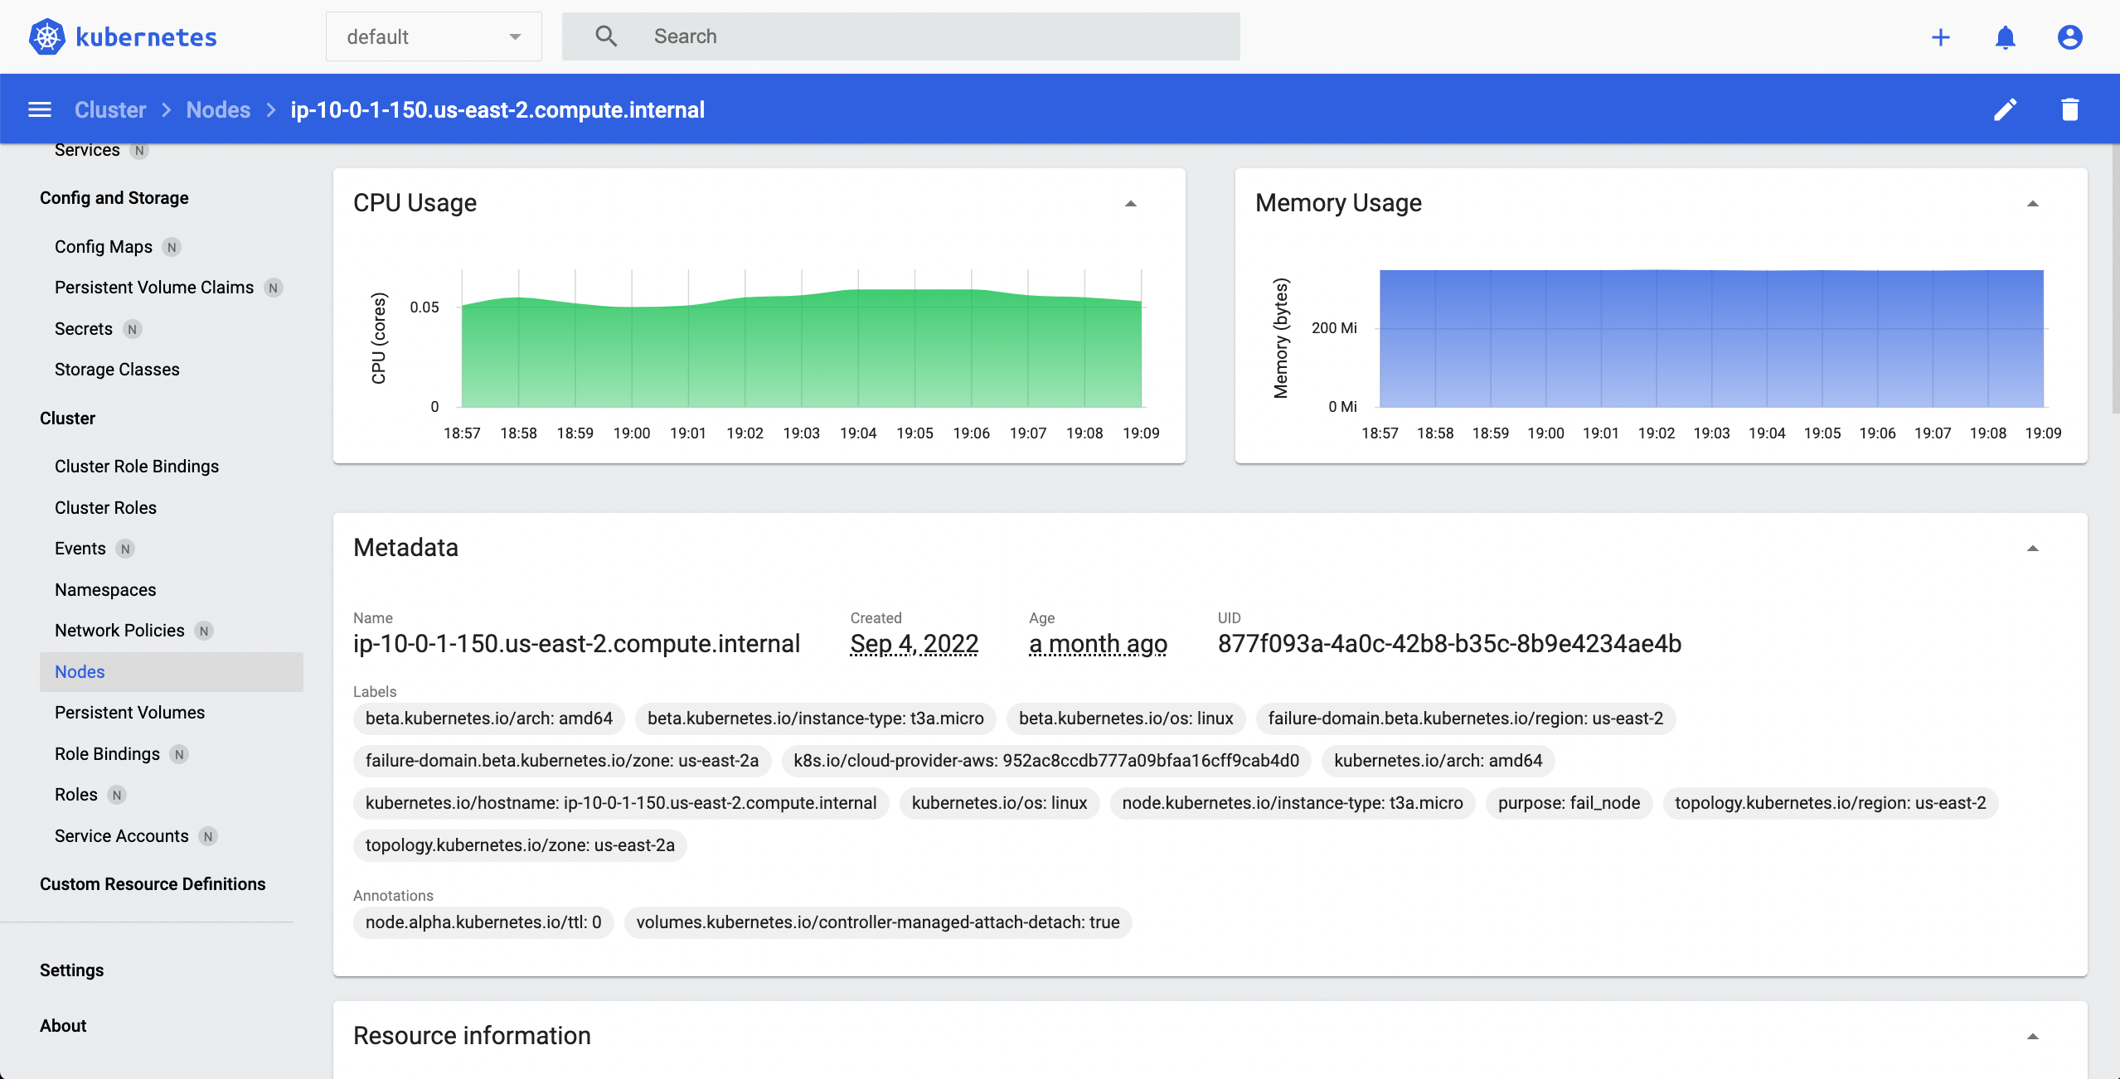Open the notifications bell icon
The width and height of the screenshot is (2120, 1079).
(x=2005, y=37)
